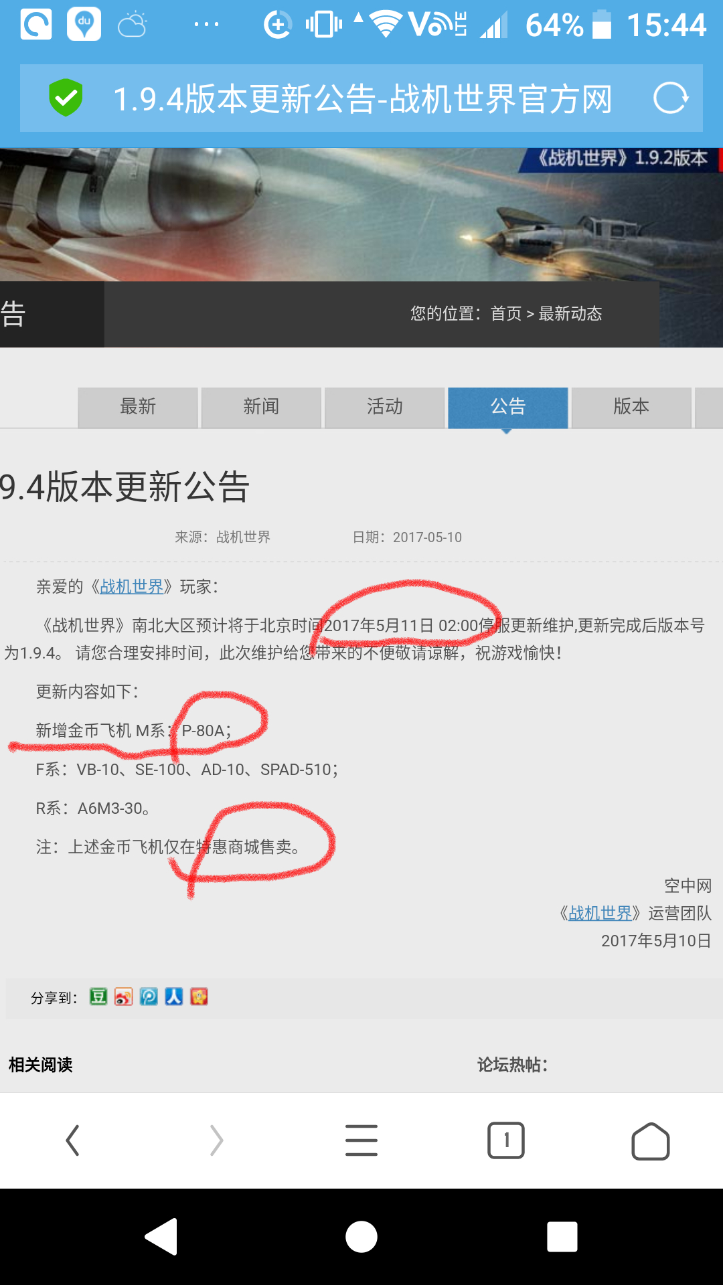Tap the battery icon in status bar

tap(602, 24)
